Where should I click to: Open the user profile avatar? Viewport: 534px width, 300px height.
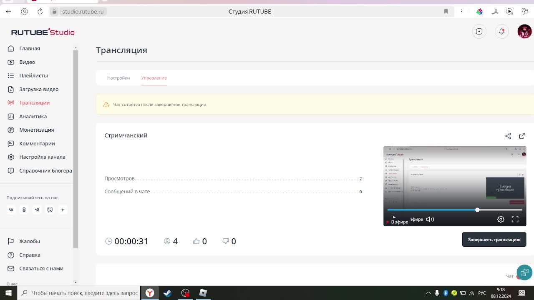(524, 31)
